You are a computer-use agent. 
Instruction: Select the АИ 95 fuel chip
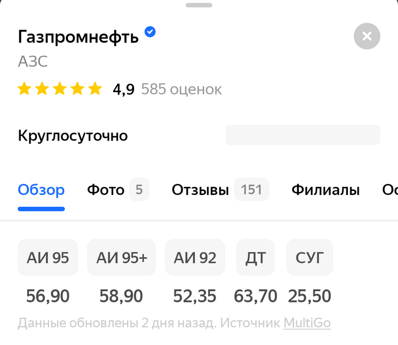tap(48, 257)
